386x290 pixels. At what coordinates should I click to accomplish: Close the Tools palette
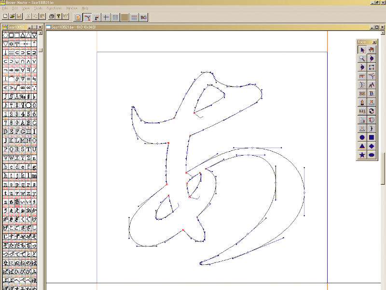point(374,43)
